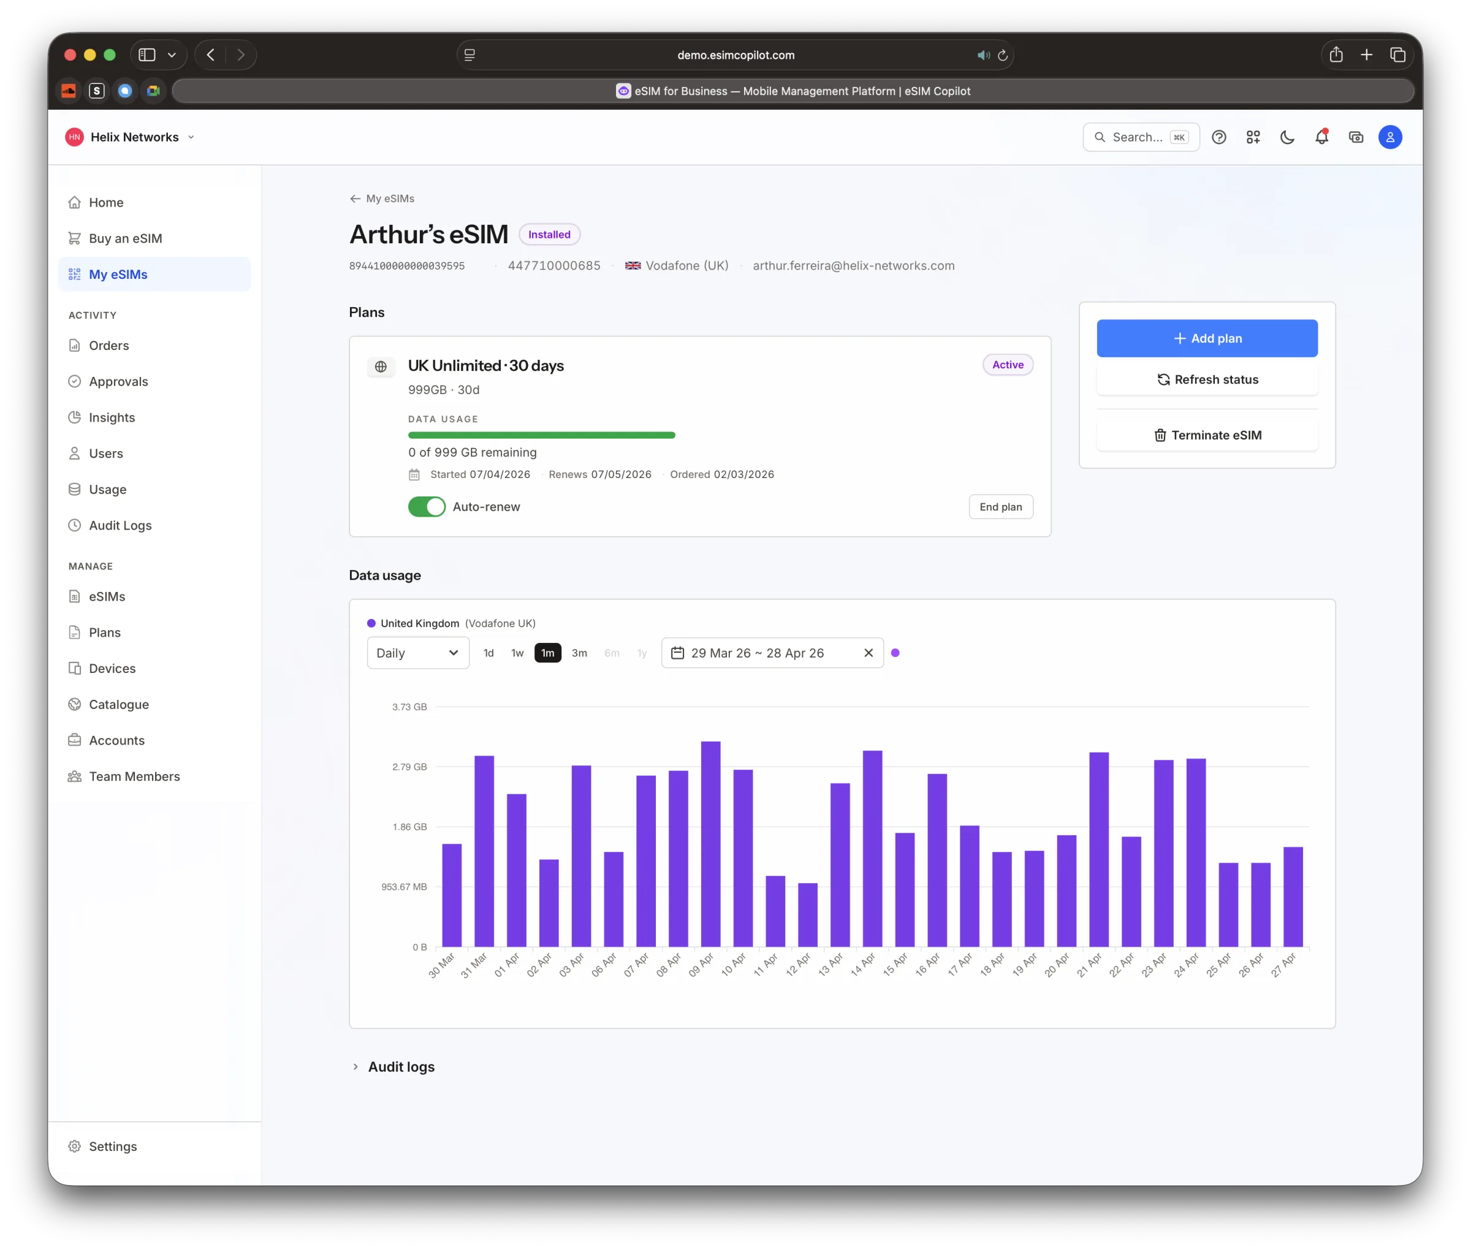The height and width of the screenshot is (1249, 1471).
Task: Open Usage in sidebar
Action: [x=154, y=489]
